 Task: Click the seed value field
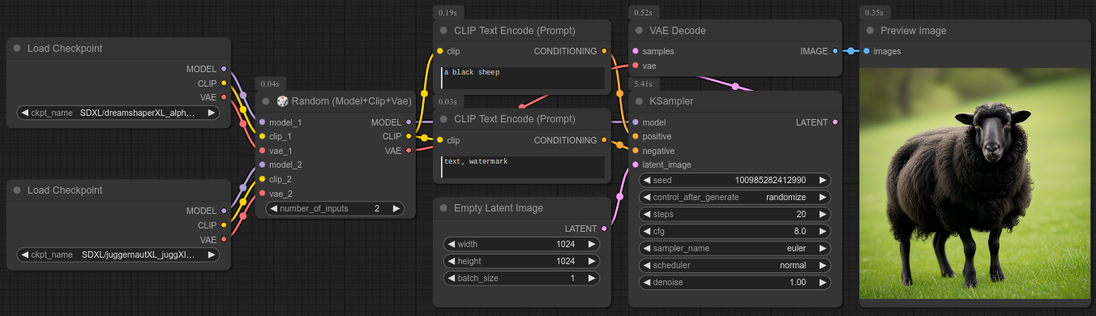click(734, 180)
